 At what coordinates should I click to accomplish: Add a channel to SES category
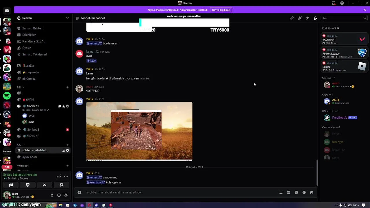click(67, 87)
